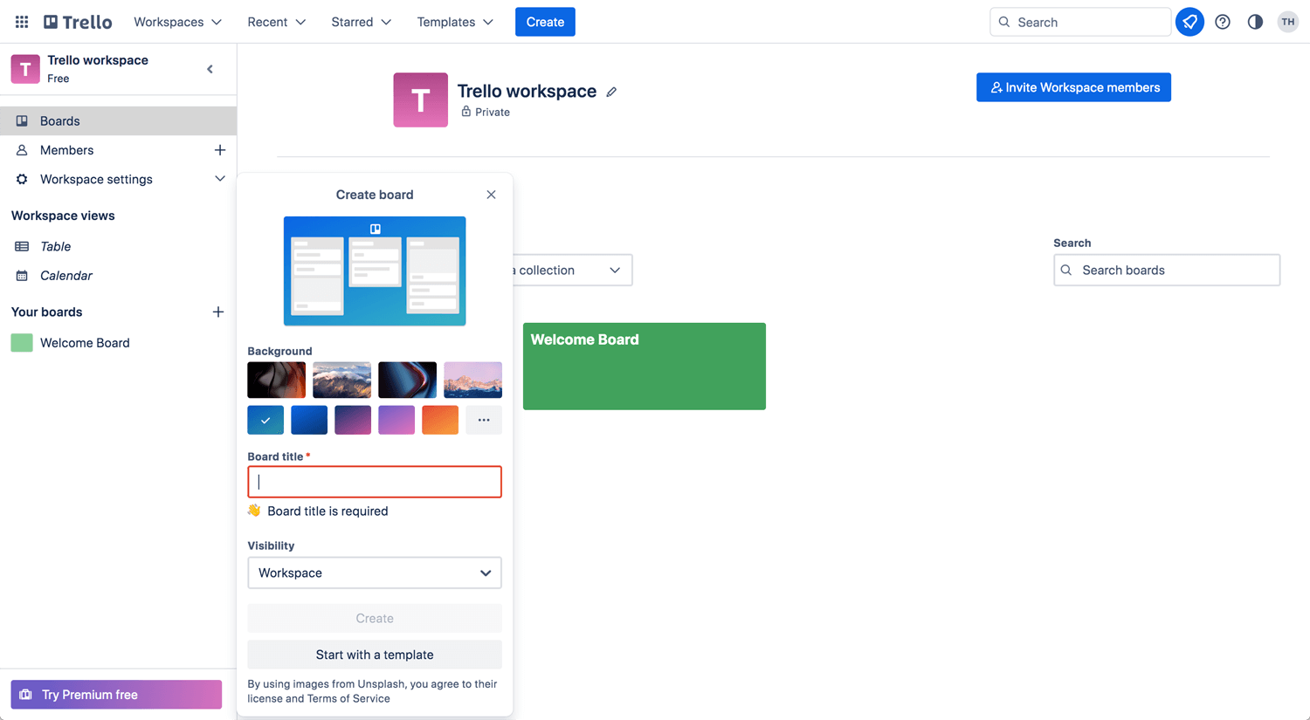Screen dimensions: 1310x720
Task: Click the Board title input field
Action: point(375,482)
